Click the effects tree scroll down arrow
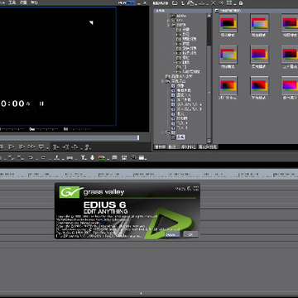The height and width of the screenshot is (298, 298). 209,141
